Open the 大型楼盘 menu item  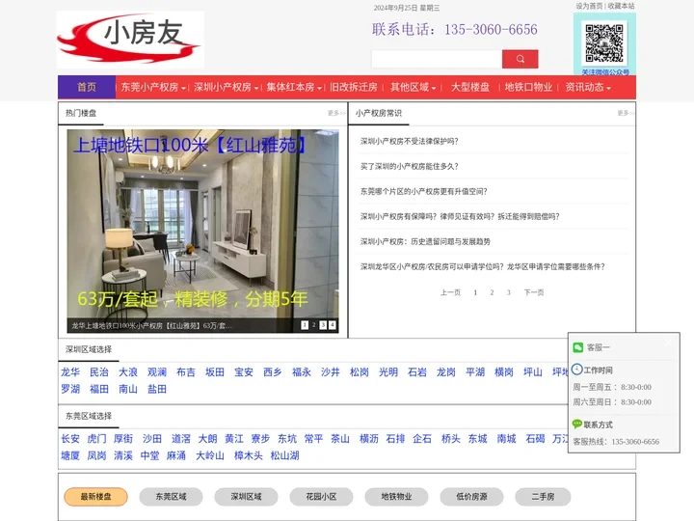470,87
